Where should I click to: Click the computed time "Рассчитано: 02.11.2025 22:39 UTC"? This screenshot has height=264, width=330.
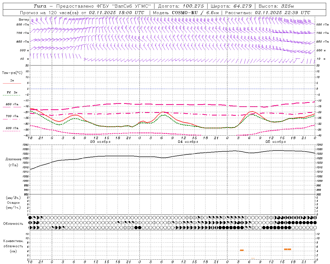click(268, 13)
